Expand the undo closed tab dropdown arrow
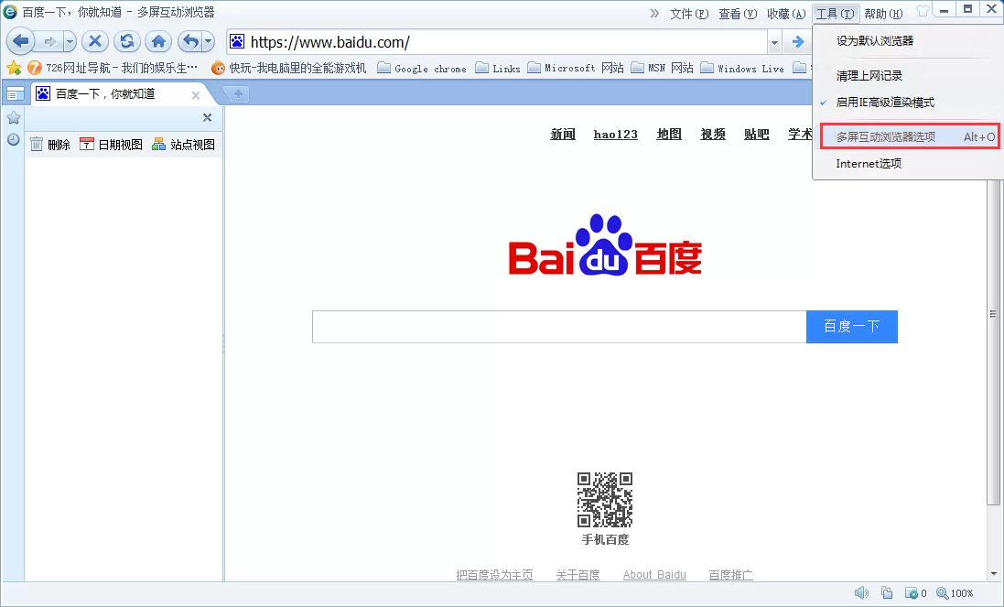1004x607 pixels. [x=208, y=42]
